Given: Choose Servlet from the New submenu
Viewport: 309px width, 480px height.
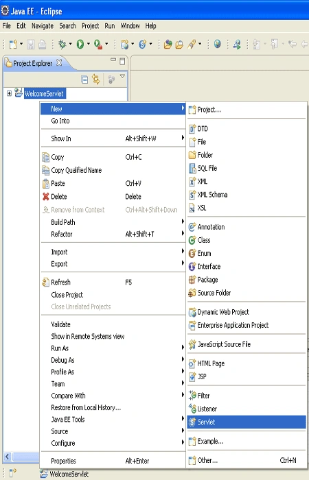Looking at the screenshot, I should point(246,422).
